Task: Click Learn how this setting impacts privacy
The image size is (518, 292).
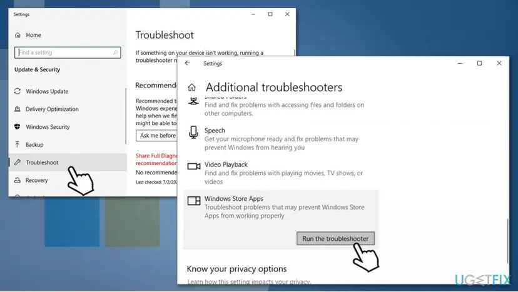Action: click(x=249, y=281)
